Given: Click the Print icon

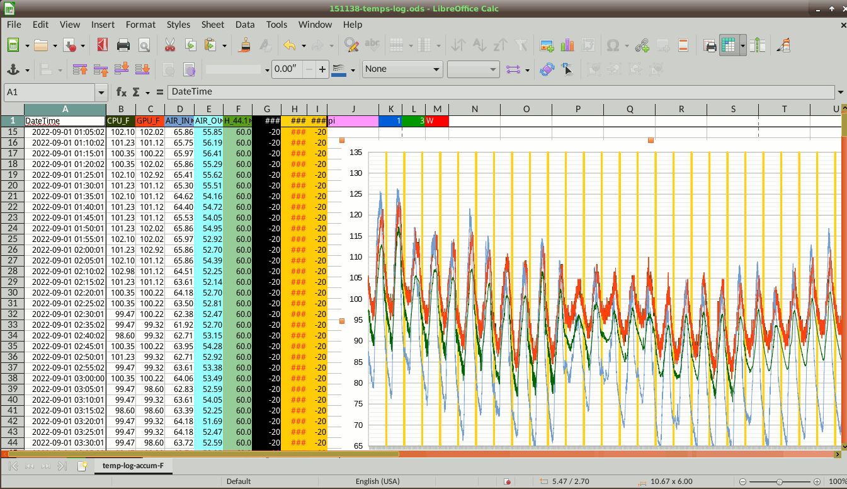Looking at the screenshot, I should point(123,45).
